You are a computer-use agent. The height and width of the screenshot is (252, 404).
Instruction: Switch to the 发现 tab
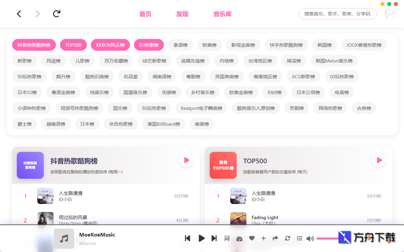pos(182,14)
